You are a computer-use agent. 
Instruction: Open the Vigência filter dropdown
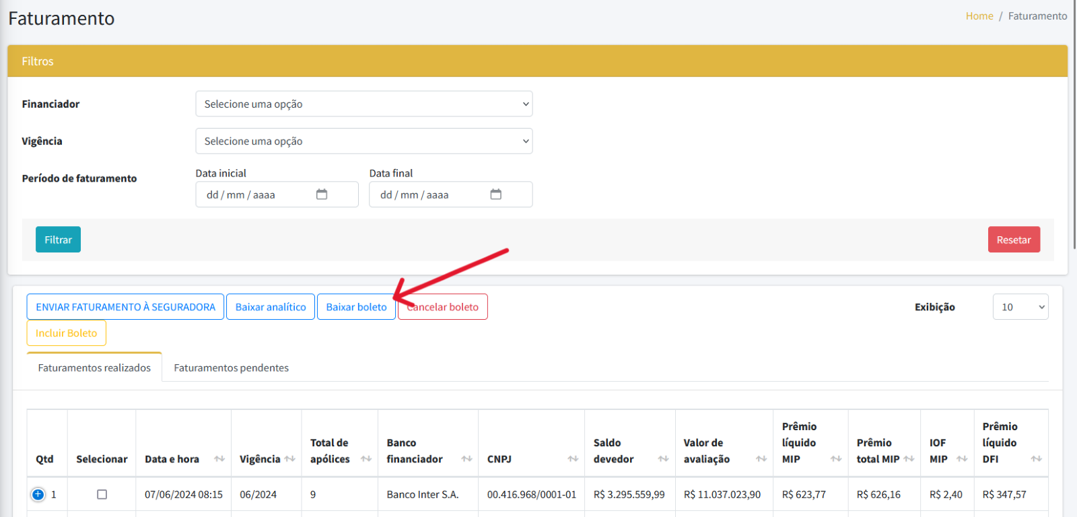[x=364, y=141]
